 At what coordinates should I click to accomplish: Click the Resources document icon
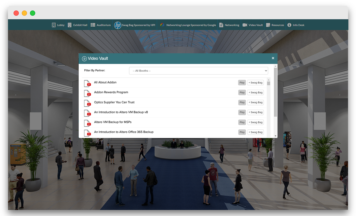(x=268, y=25)
